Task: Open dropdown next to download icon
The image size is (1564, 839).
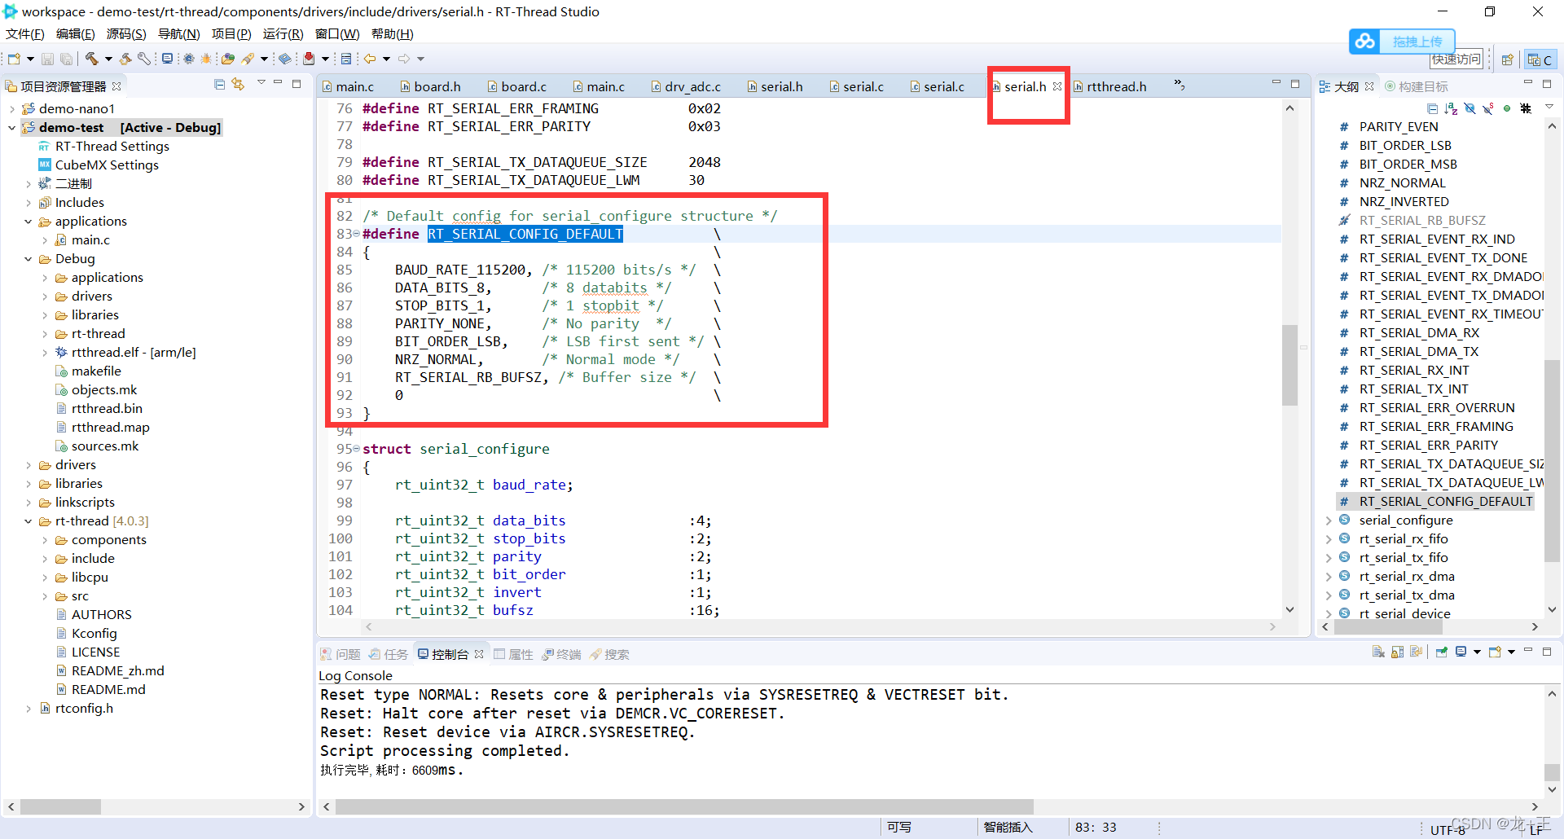Action: pos(326,59)
